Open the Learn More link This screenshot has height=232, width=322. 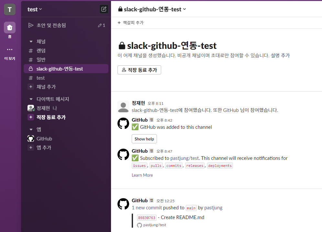142,175
